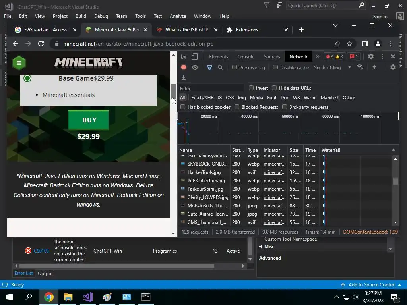Toggle the device toolbar icon in DevTools
407x305 pixels.
click(194, 56)
